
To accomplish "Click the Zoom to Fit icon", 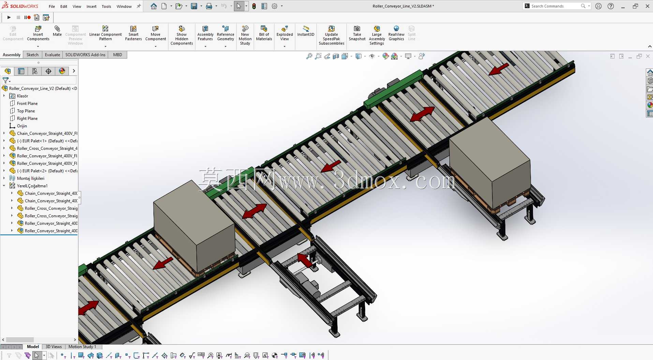I will pyautogui.click(x=309, y=56).
